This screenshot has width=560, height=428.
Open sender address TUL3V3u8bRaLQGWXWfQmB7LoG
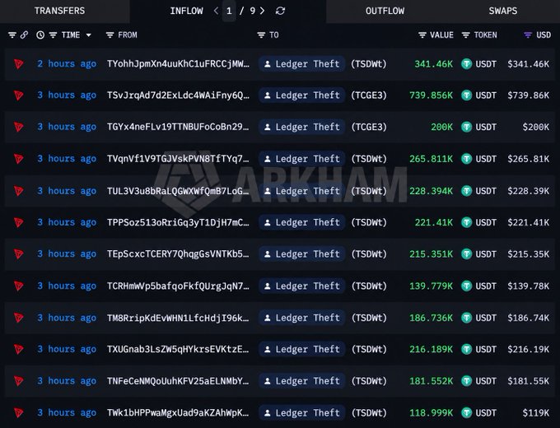(178, 191)
